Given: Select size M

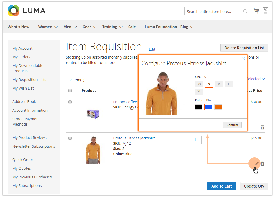Looking at the screenshot, I should click(x=219, y=84).
